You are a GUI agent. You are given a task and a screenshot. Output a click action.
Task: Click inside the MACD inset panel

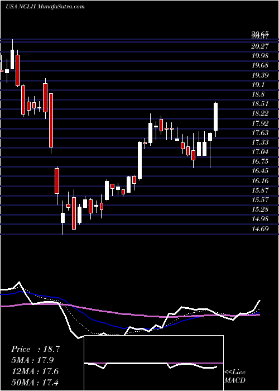(x=153, y=363)
